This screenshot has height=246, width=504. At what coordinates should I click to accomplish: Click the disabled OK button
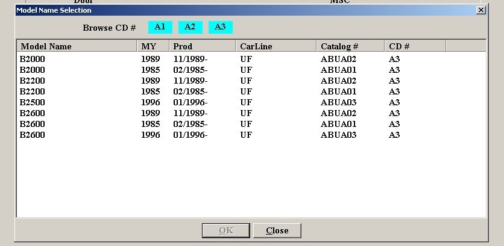226,230
